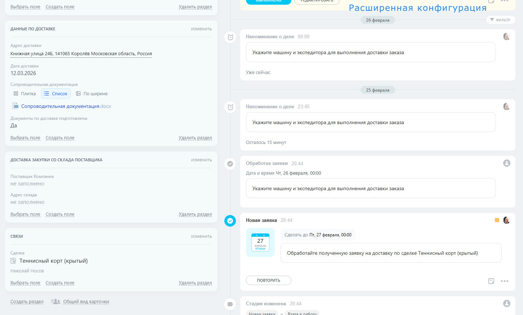
Task: Click the 27 февраля calendar thumbnail
Action: coord(260,242)
